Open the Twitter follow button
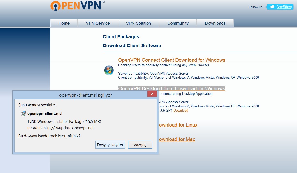The image size is (297, 173). click(280, 7)
